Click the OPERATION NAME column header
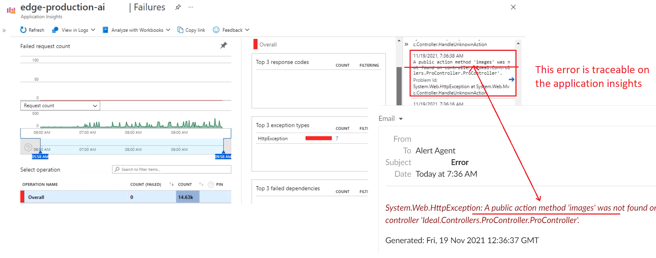Image resolution: width=656 pixels, height=258 pixels. [40, 184]
